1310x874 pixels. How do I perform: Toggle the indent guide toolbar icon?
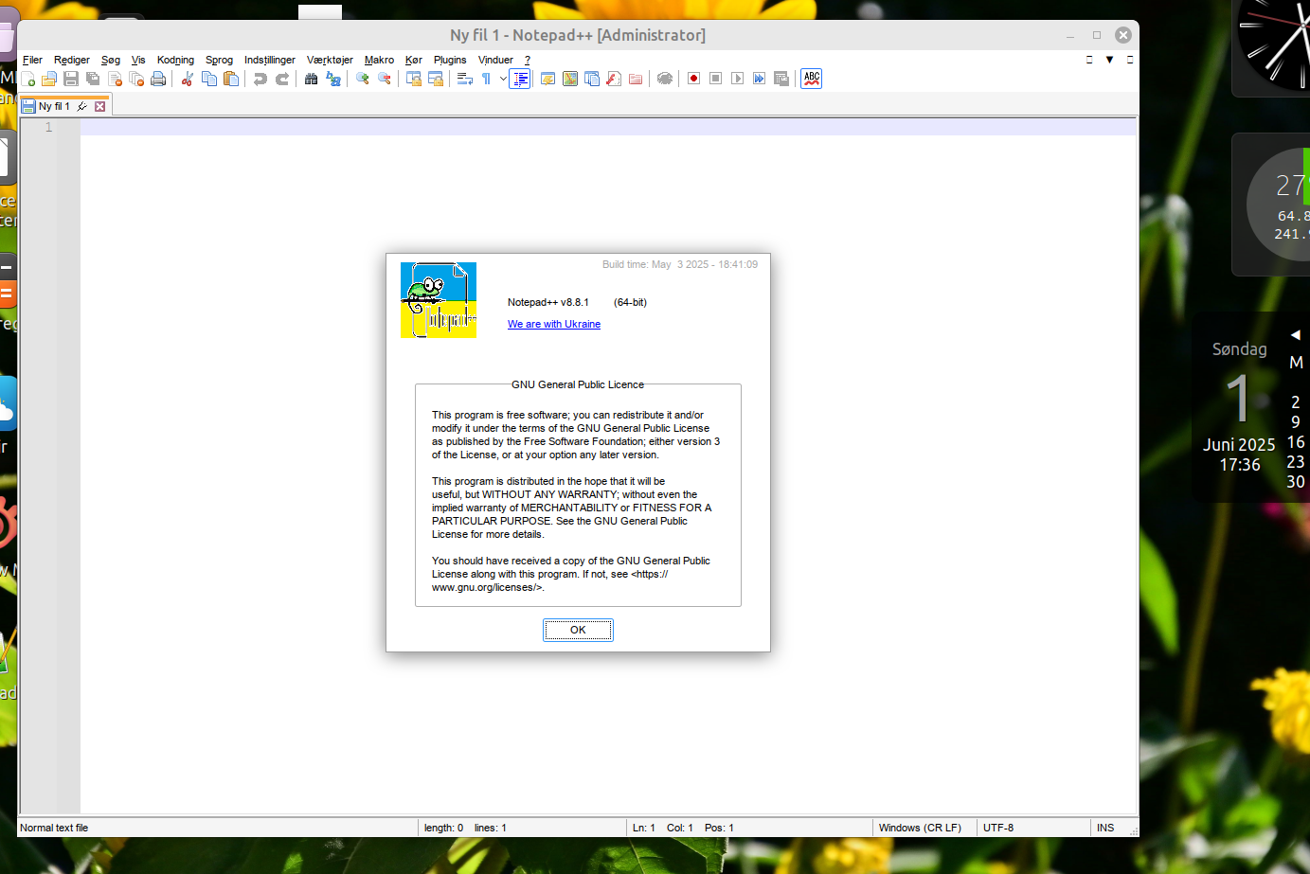520,79
